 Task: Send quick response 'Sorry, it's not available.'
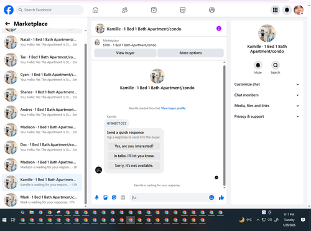pos(134,166)
